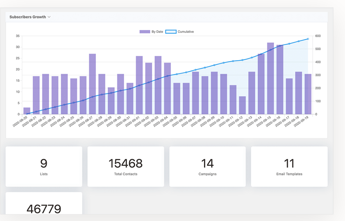Click the last cumulative point on 2020-09-19
This screenshot has height=221, width=345.
tap(308, 38)
